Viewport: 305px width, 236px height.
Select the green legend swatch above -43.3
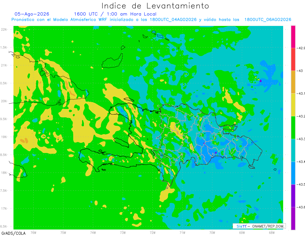(293, 127)
